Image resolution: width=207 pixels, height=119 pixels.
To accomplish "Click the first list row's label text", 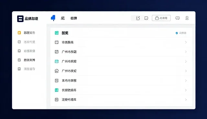I will [68, 42].
